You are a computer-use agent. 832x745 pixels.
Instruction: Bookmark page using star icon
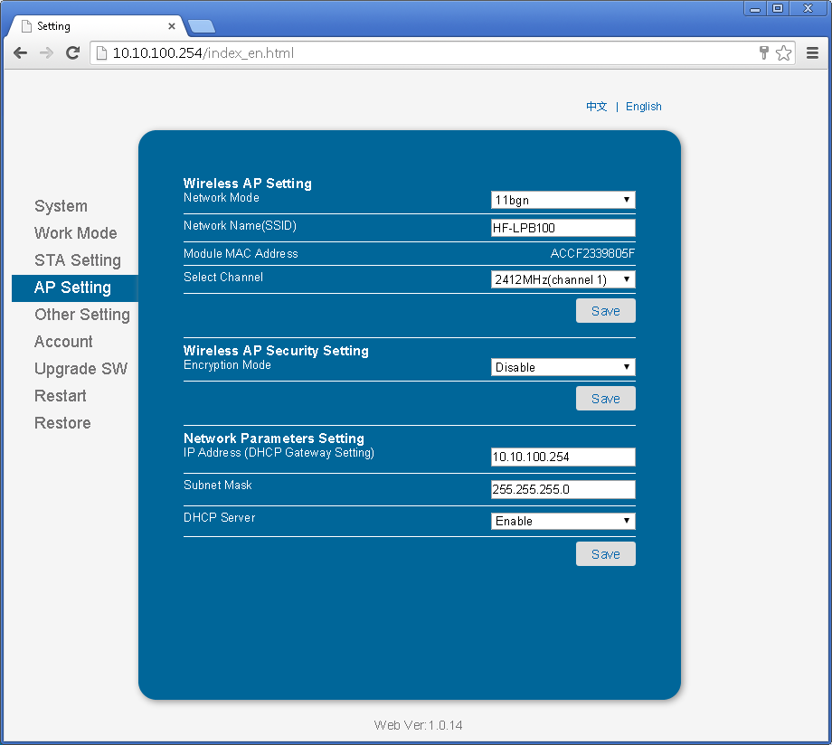coord(783,53)
